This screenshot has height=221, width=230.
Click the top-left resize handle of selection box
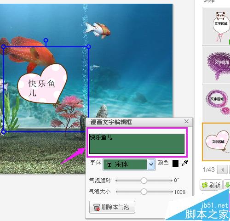click(4, 47)
